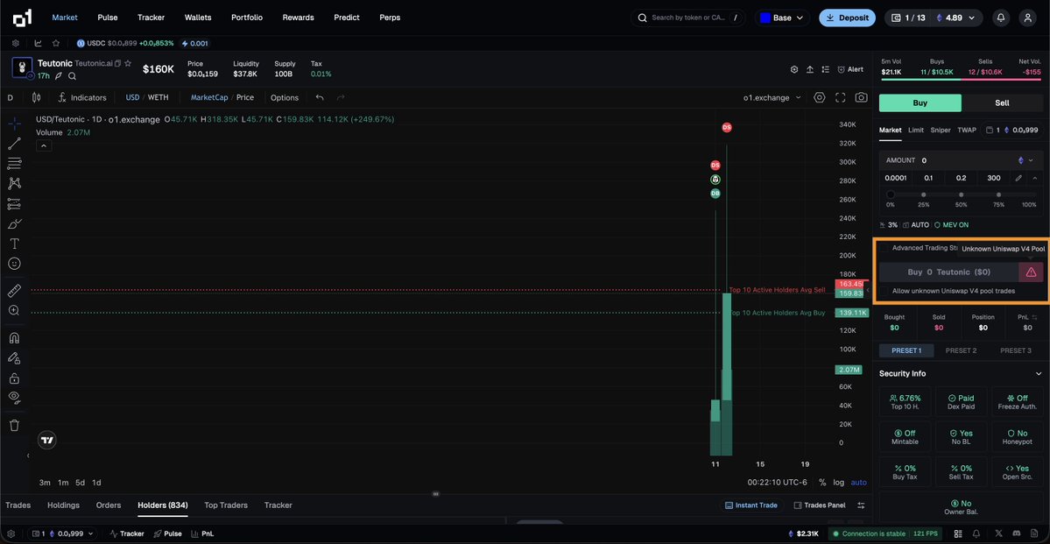The height and width of the screenshot is (544, 1050).
Task: Open the D timeframe interval selector
Action: click(x=10, y=98)
